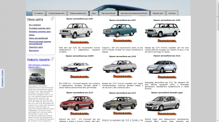This screenshot has width=219, height=122.
Task: Open the Цены tab in top navigation
Action: (x=94, y=13)
